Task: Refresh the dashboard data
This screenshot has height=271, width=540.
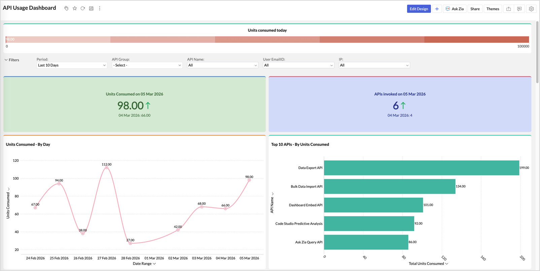Action: 83,8
